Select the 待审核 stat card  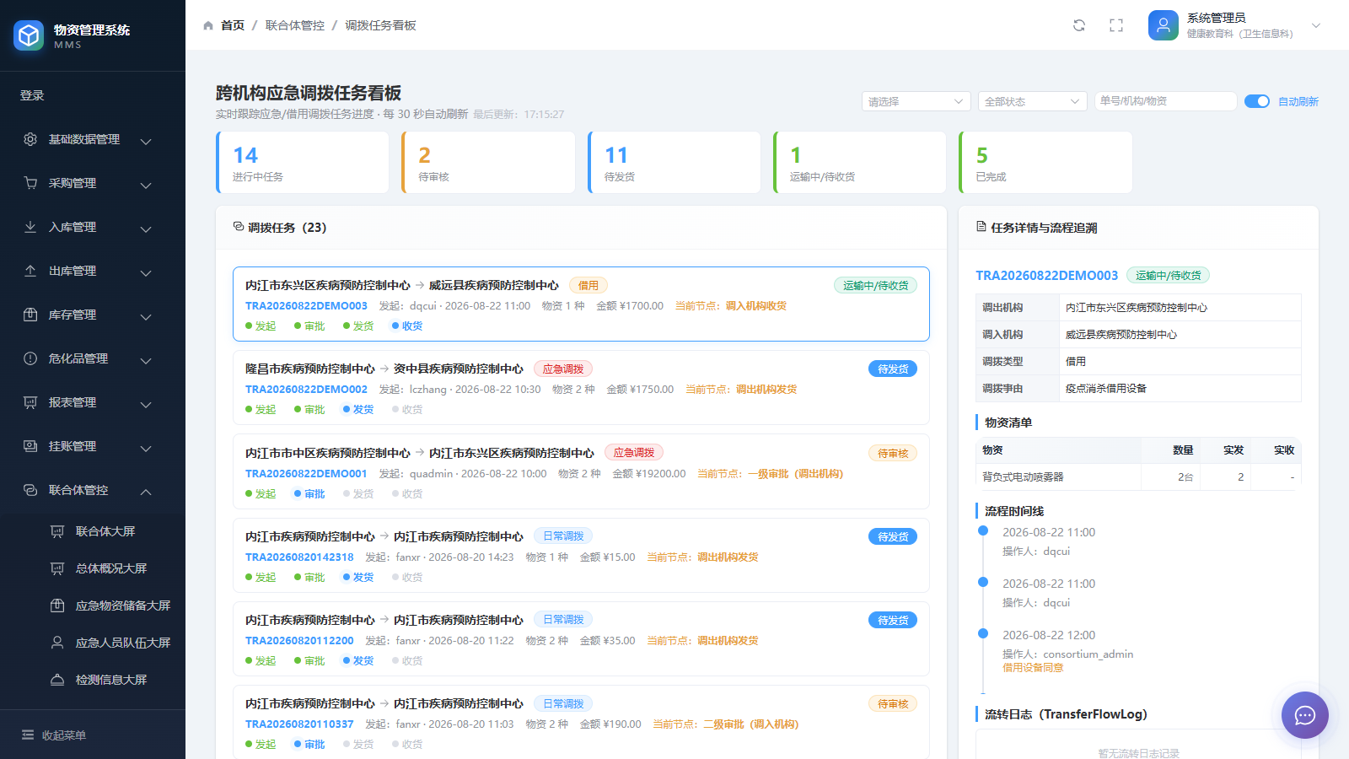pos(488,162)
